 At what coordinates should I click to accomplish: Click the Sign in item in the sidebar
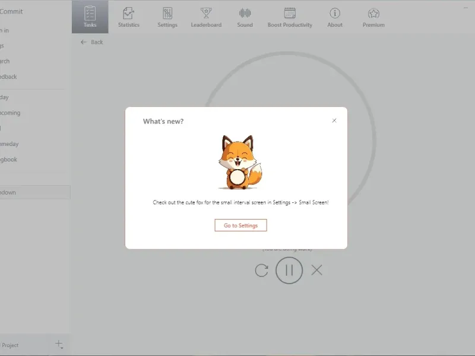(4, 30)
